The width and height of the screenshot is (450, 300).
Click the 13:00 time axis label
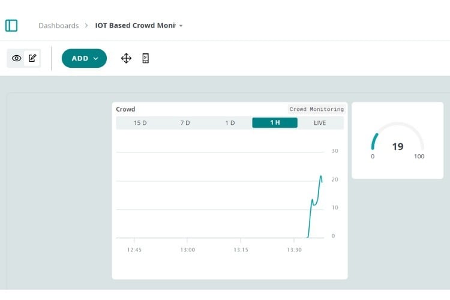point(188,250)
